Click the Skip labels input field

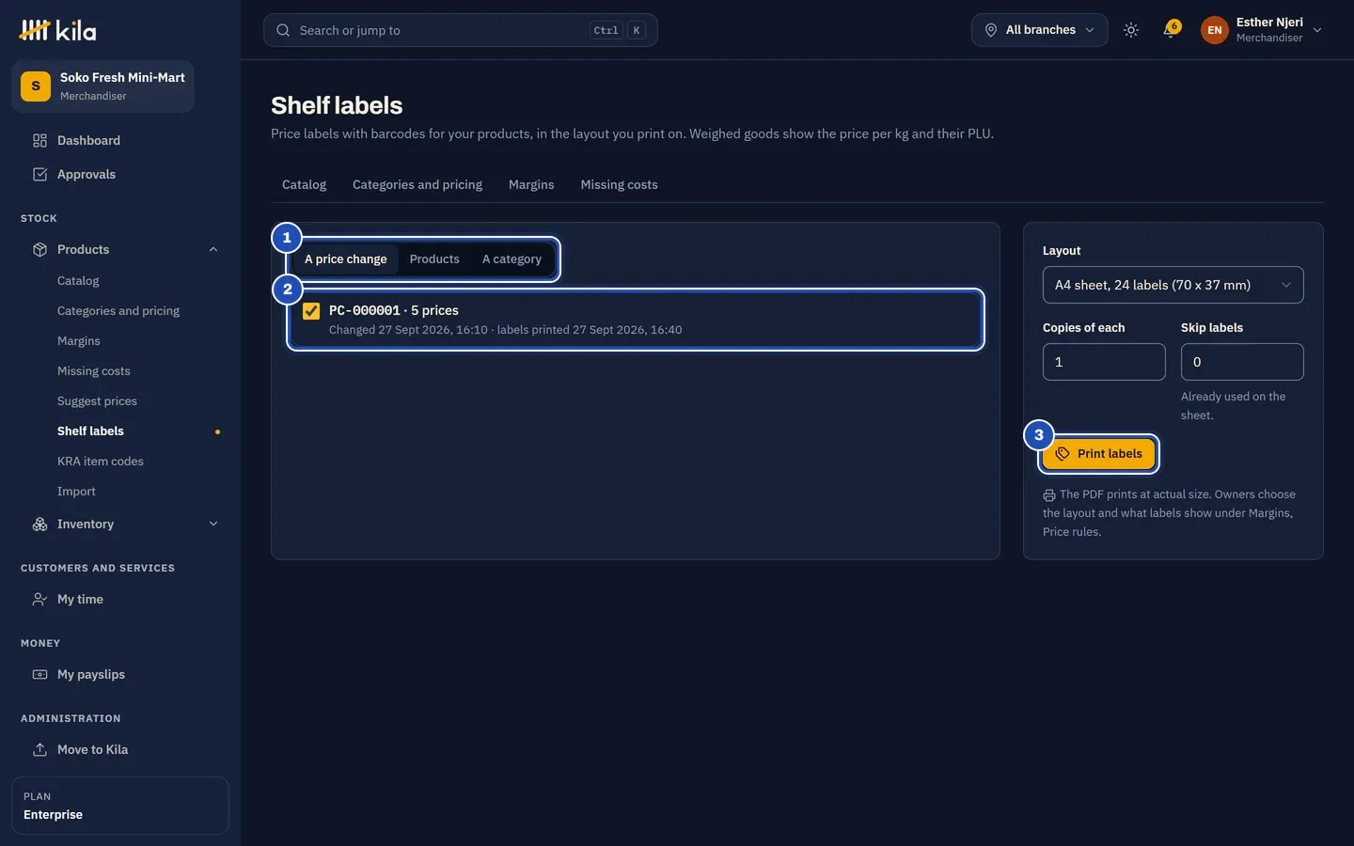(x=1242, y=362)
